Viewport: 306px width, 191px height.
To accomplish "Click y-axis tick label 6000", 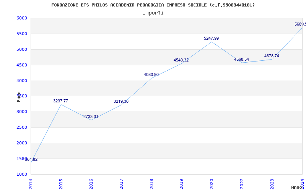I will (22, 18).
